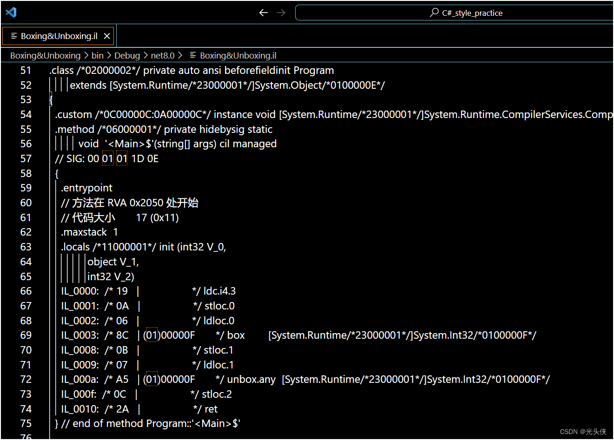The image size is (614, 440).
Task: Click label 'IL_000a:' on line 72
Action: click(79, 379)
